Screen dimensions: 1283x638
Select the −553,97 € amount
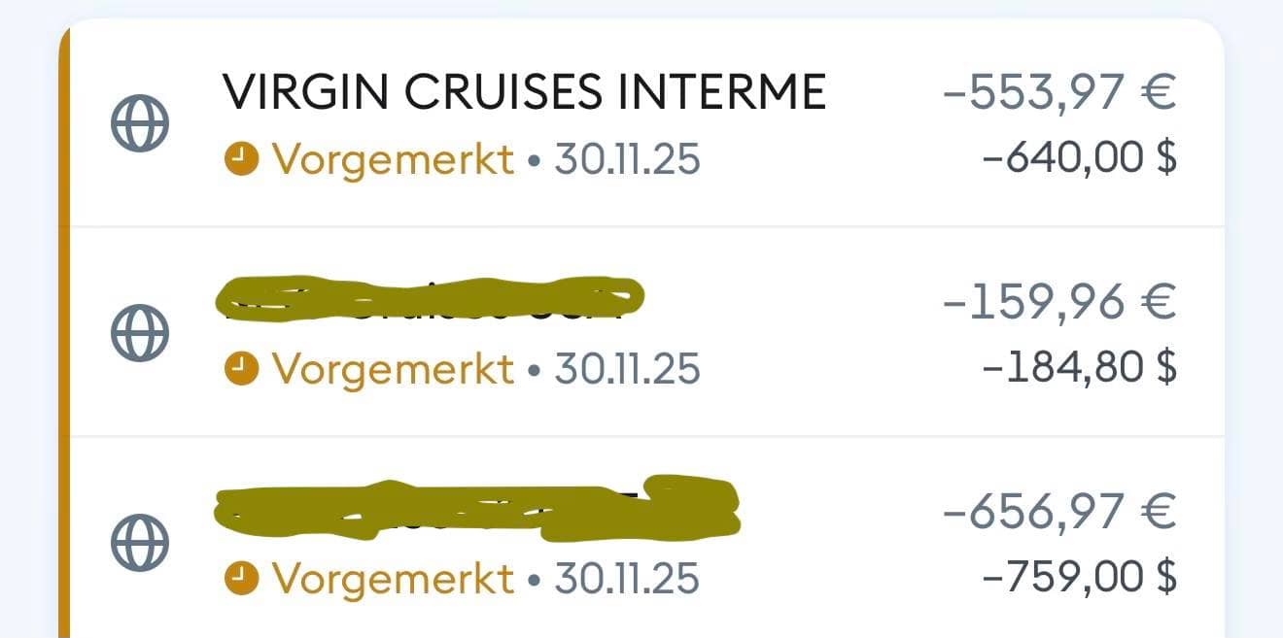pos(1058,94)
